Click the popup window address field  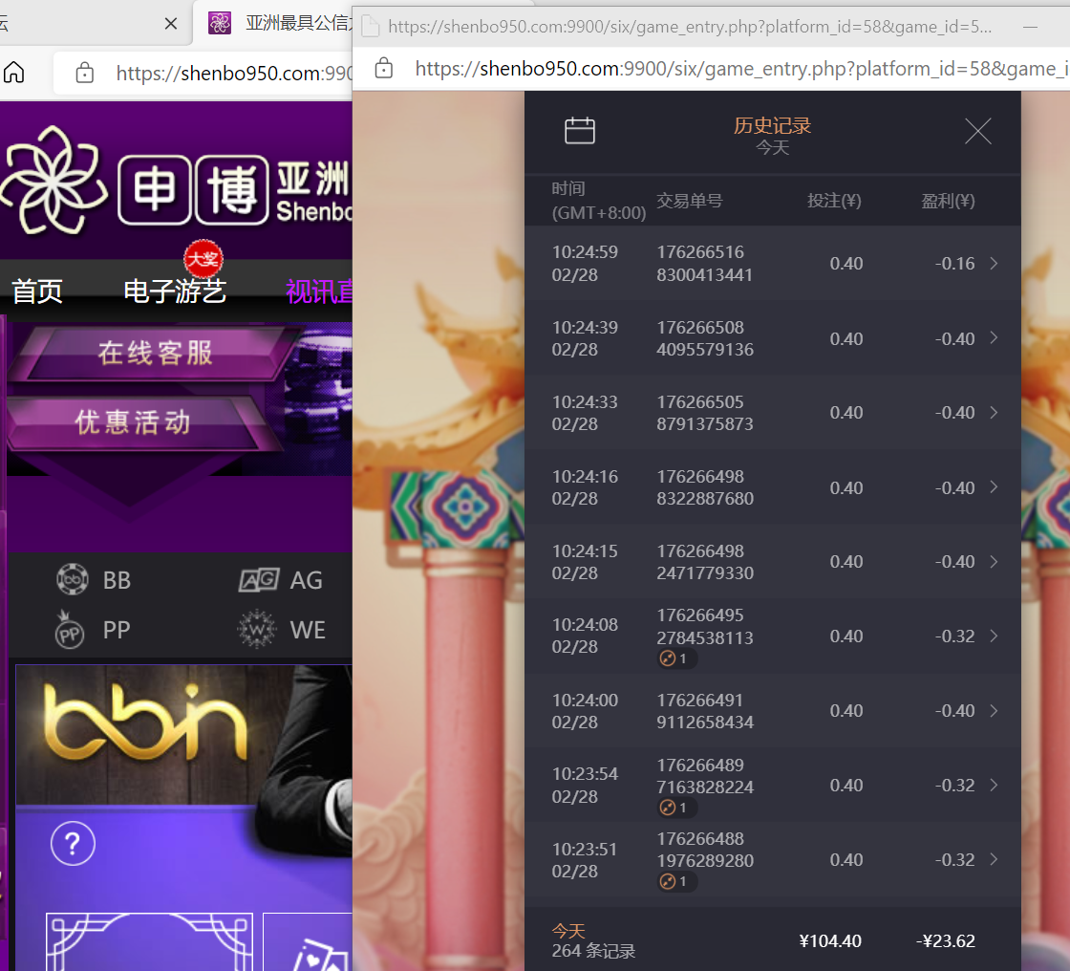711,68
